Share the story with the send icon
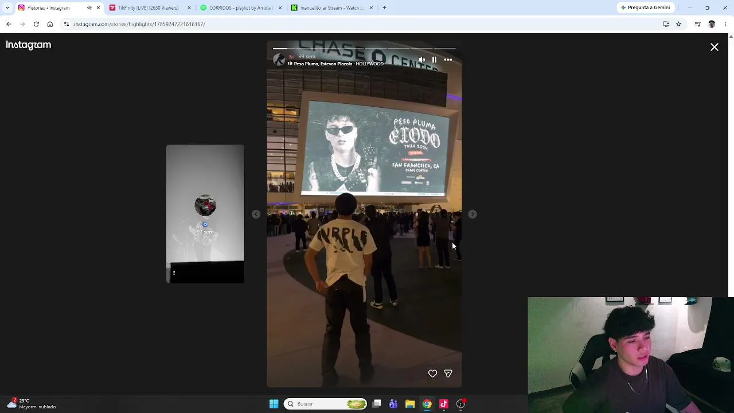 (448, 373)
